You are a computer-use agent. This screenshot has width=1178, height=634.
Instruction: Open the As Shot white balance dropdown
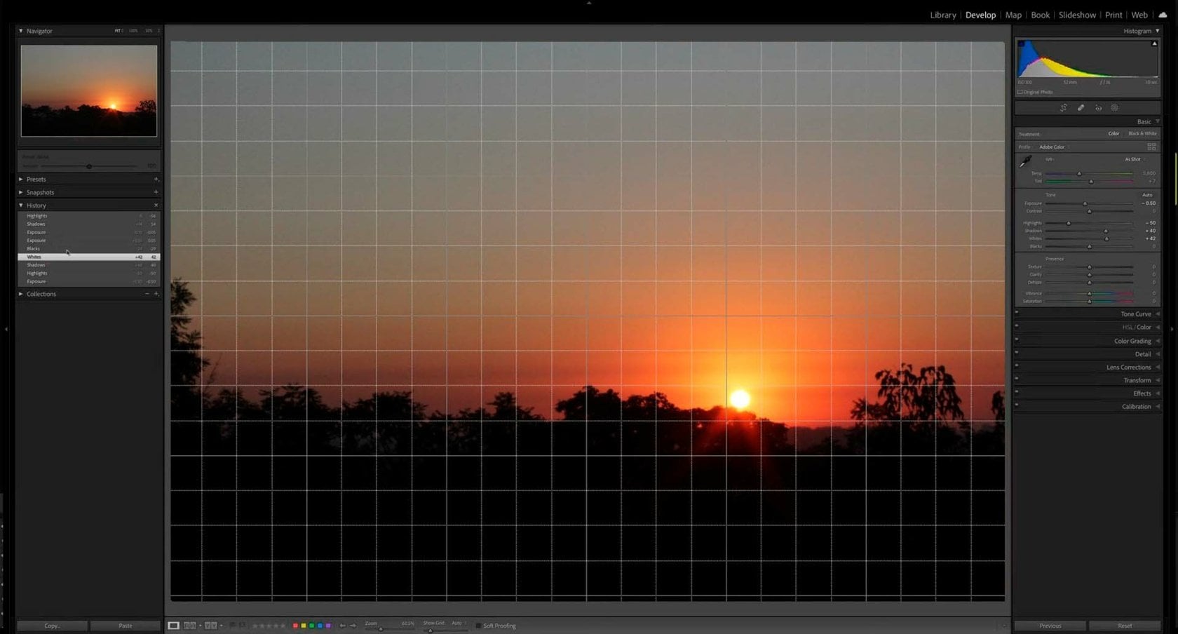1134,159
